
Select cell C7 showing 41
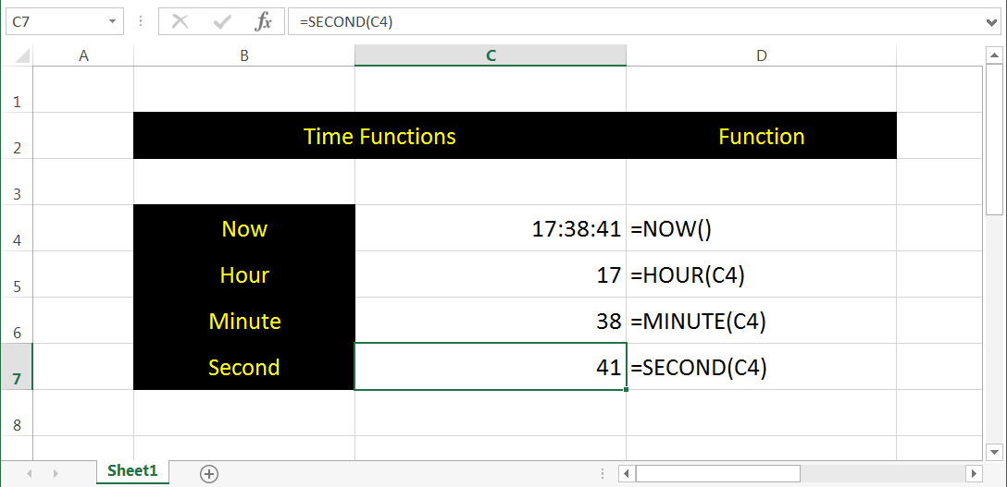coord(491,367)
